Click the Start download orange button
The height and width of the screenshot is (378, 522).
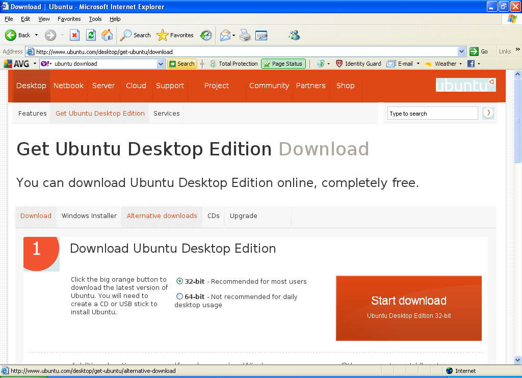[x=408, y=308]
